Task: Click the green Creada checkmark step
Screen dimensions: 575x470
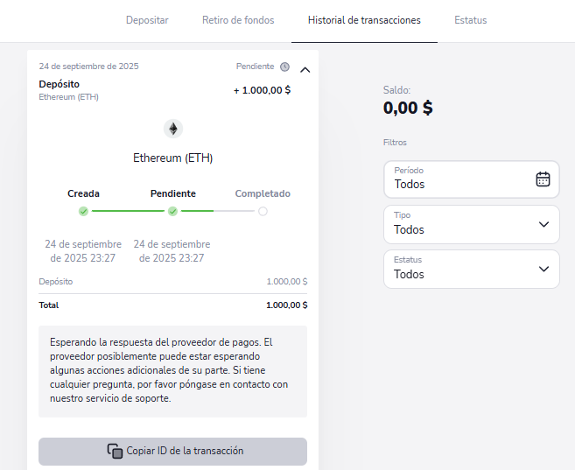Action: 83,211
